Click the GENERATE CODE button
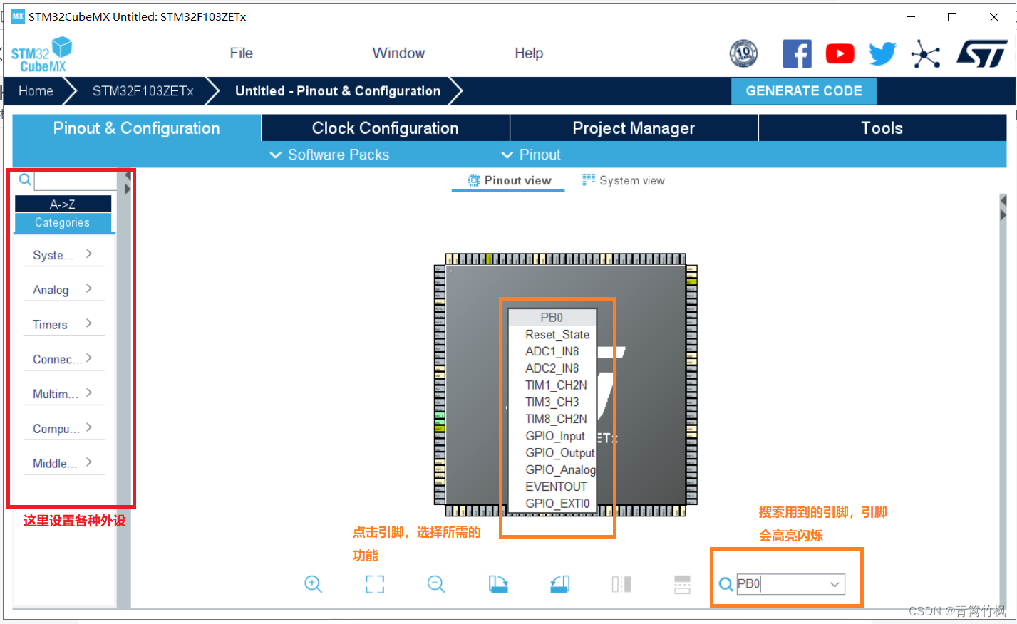Viewport: 1017px width, 624px height. (x=804, y=91)
